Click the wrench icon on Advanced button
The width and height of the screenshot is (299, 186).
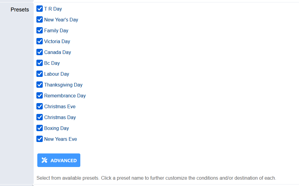pos(45,160)
